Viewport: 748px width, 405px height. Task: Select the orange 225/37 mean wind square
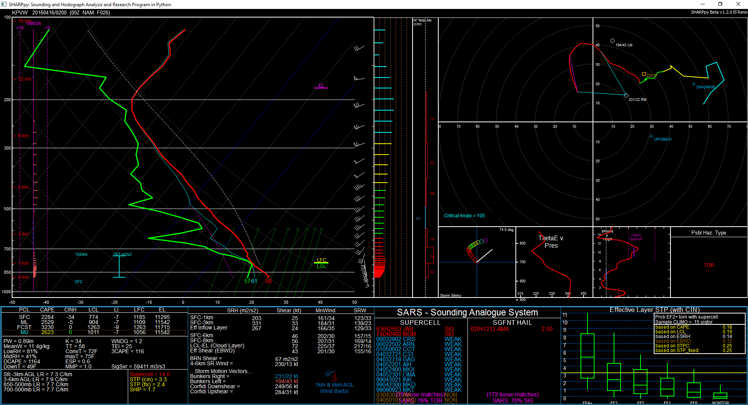pos(644,74)
